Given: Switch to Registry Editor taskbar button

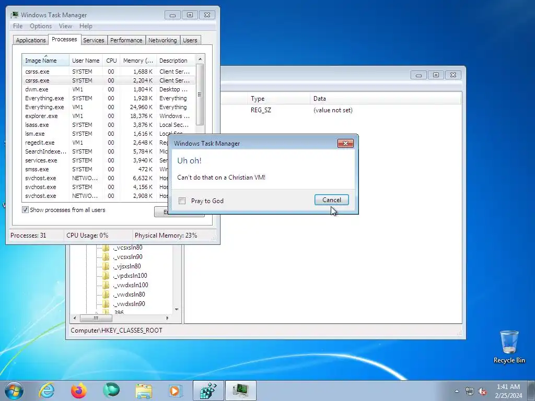Looking at the screenshot, I should pos(208,391).
